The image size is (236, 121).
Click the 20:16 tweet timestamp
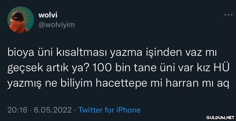[x=18, y=110]
